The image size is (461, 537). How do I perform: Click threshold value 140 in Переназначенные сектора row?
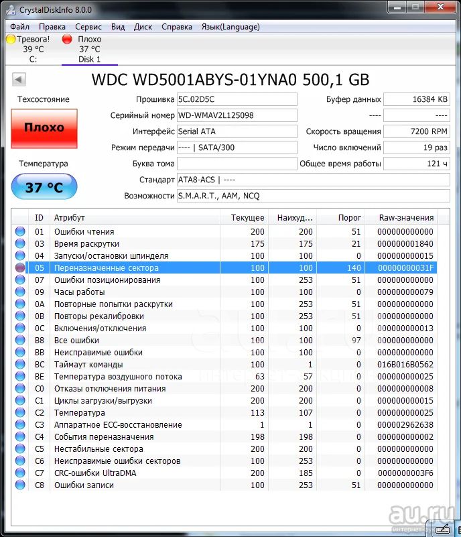coord(354,267)
